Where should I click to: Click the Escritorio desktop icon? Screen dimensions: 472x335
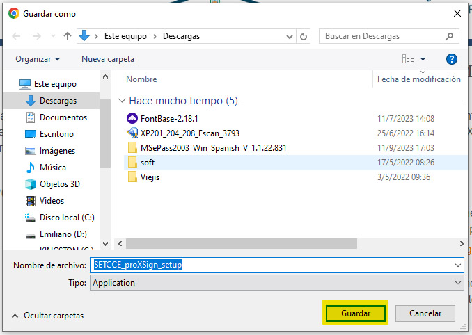pos(31,134)
